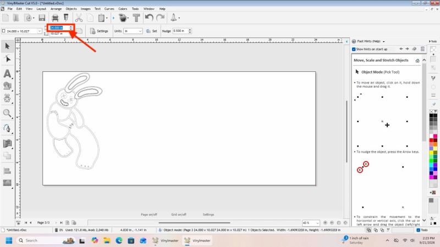Image resolution: width=440 pixels, height=247 pixels.
Task: Open the Clipart teddy bear tool
Action: coord(7,98)
